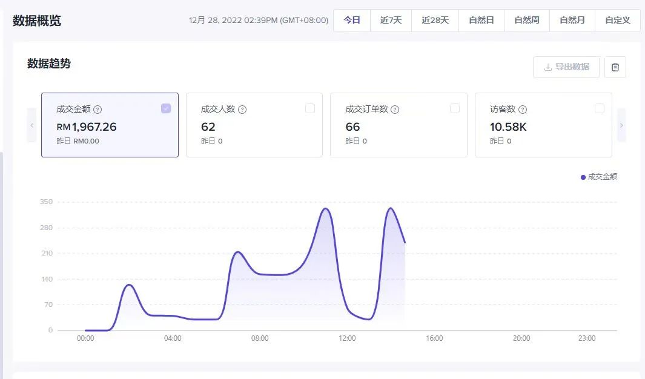645x379 pixels.
Task: Open the 自定义 custom date selector
Action: point(617,20)
